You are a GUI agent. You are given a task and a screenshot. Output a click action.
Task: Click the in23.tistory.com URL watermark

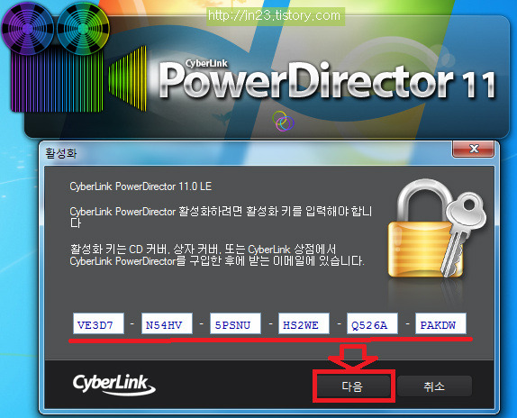pos(275,16)
